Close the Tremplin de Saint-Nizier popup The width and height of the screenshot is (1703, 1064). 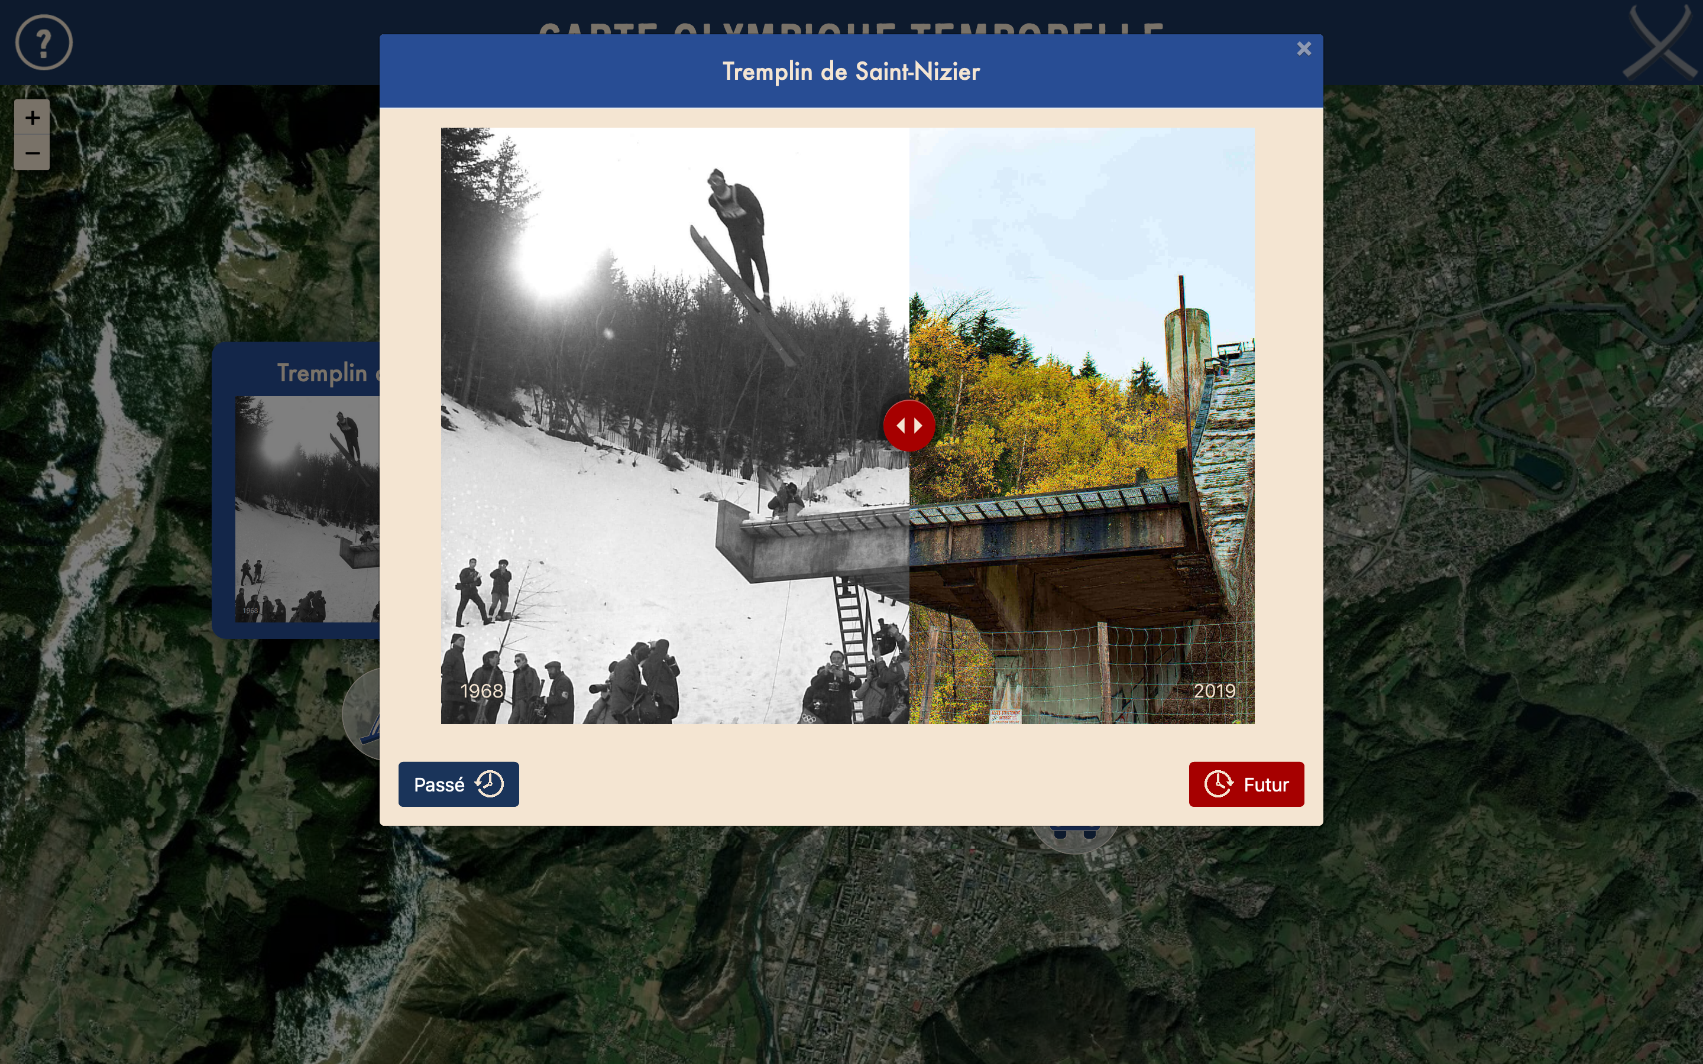[1303, 48]
